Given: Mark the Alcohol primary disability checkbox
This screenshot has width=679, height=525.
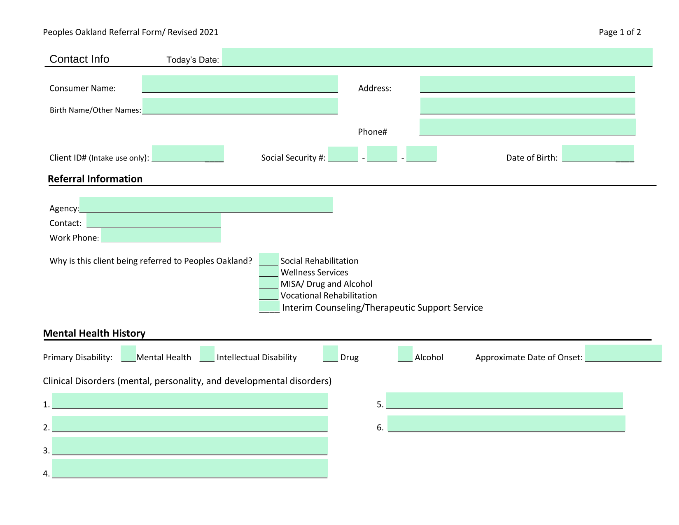Looking at the screenshot, I should point(405,354).
